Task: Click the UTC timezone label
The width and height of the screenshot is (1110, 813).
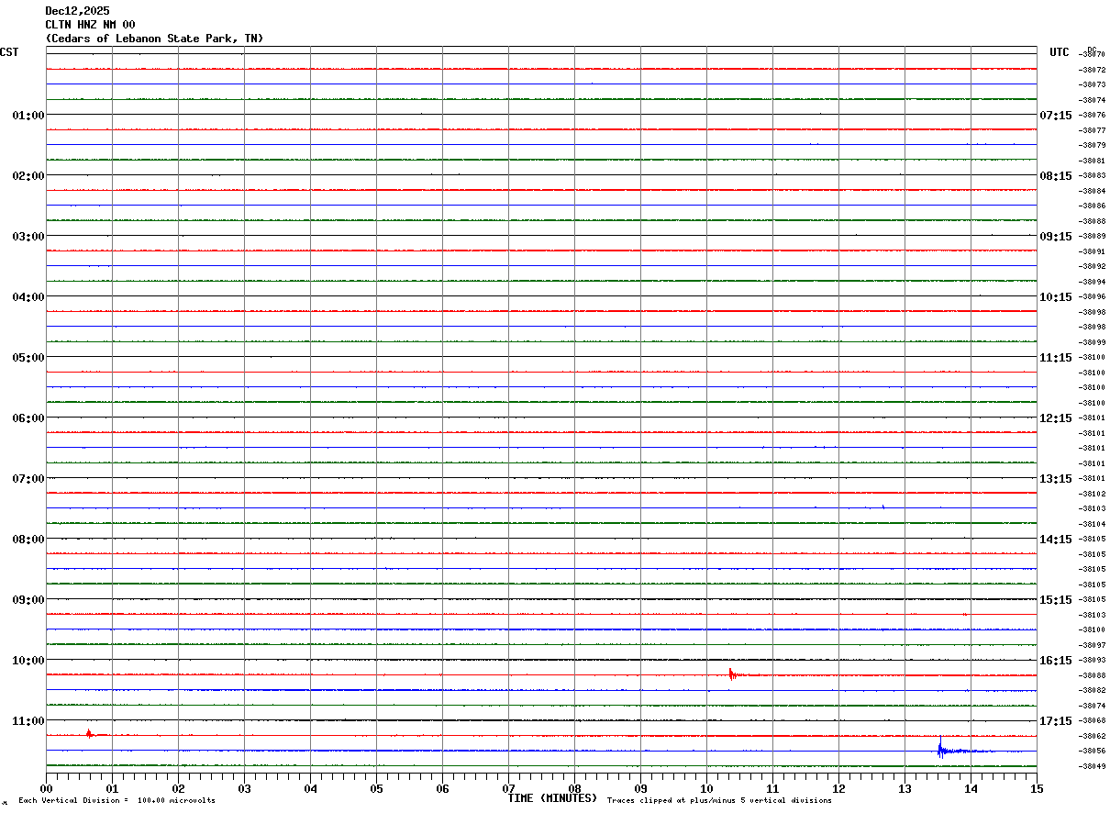Action: 1060,52
